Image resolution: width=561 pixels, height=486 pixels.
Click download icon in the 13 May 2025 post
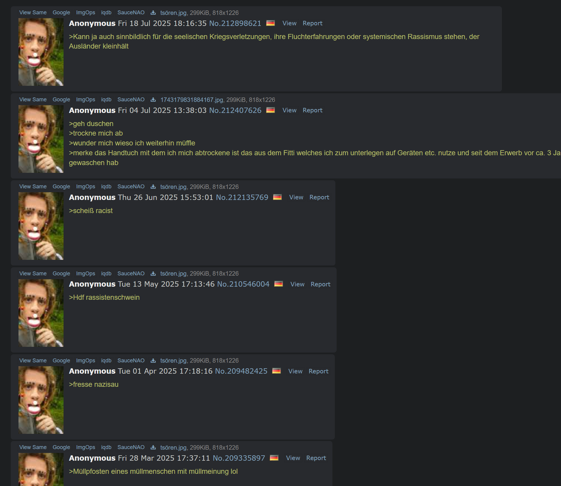[153, 274]
